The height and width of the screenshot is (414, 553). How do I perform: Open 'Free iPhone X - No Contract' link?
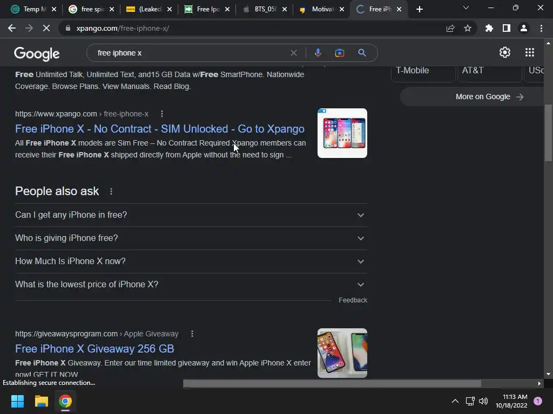pos(159,129)
